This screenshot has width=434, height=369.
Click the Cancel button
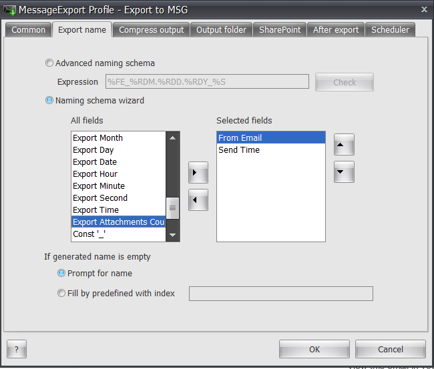391,349
